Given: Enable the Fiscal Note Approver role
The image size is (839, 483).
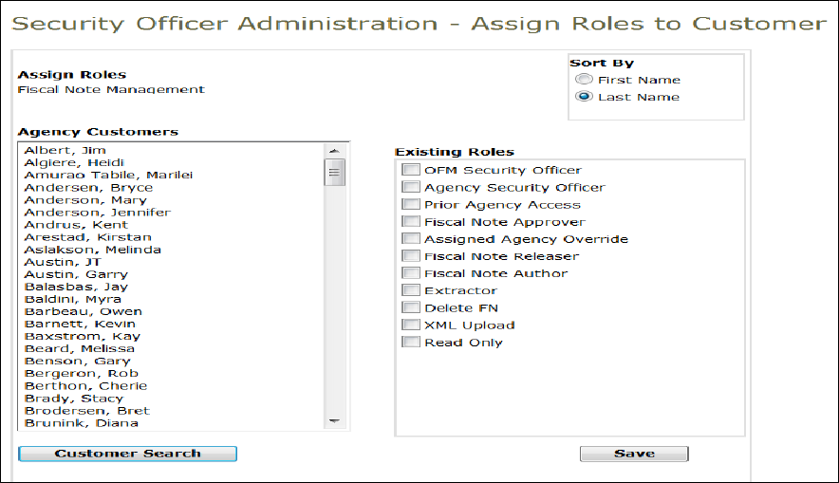Looking at the screenshot, I should point(411,222).
